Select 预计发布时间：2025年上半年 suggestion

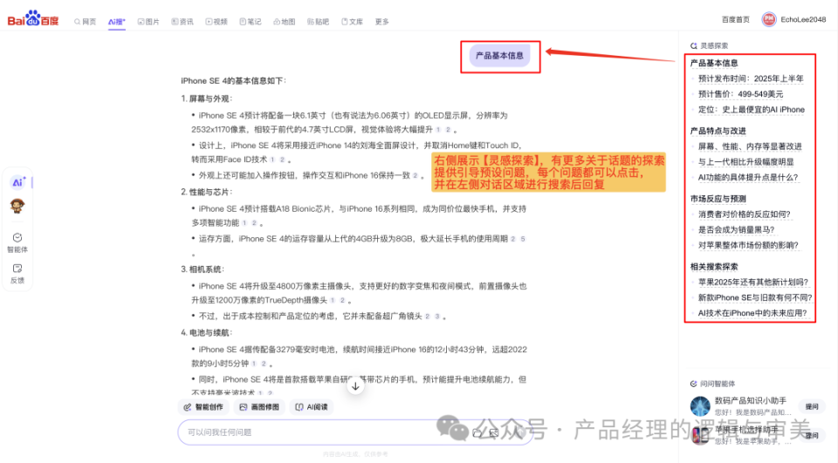(x=751, y=78)
